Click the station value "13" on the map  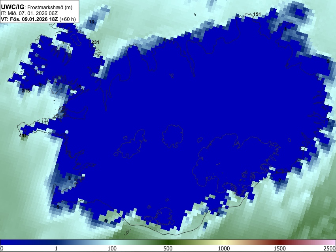pyautogui.click(x=91, y=22)
